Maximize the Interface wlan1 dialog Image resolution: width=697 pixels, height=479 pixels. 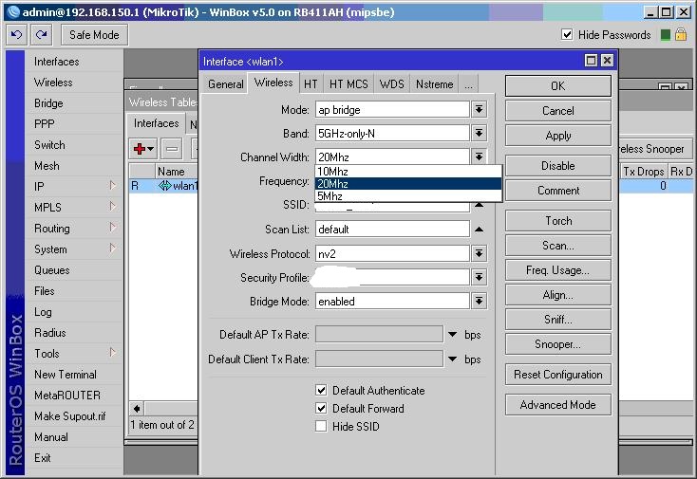(x=591, y=61)
